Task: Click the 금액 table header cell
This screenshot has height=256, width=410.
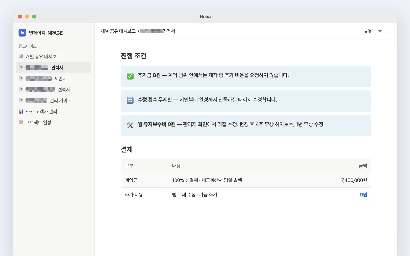Action: [340, 166]
